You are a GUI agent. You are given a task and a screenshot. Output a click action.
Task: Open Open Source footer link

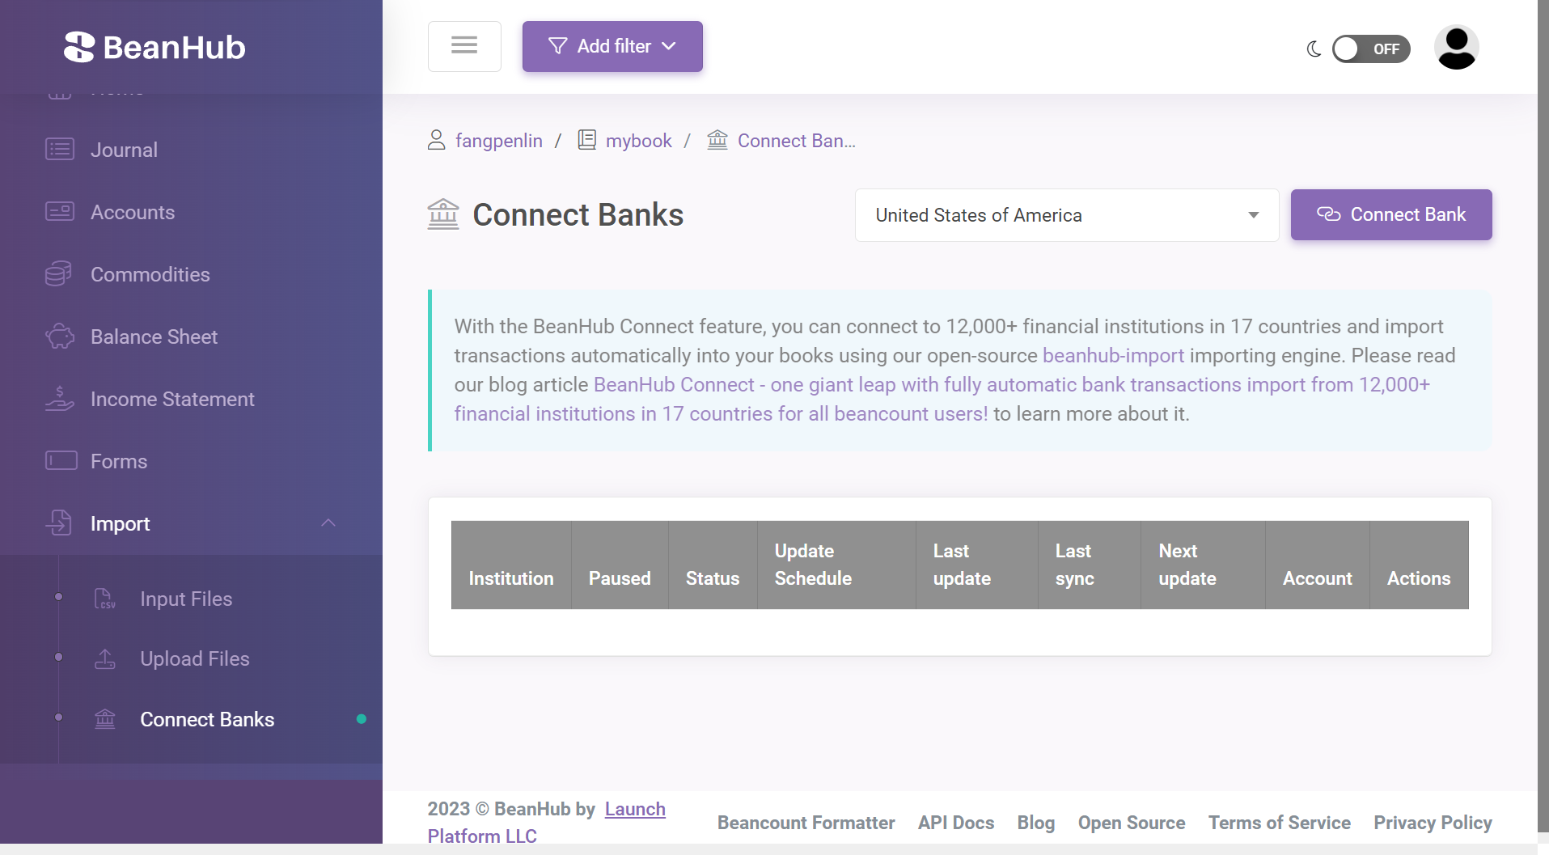point(1132,823)
